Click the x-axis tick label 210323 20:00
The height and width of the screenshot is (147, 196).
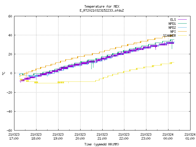coord(80,137)
